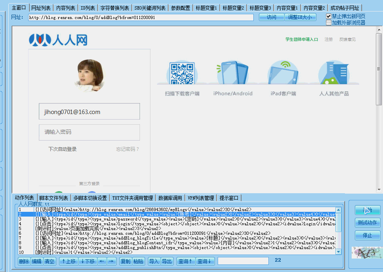Focus the 网址 address field
383x272 pixels.
tap(141, 17)
